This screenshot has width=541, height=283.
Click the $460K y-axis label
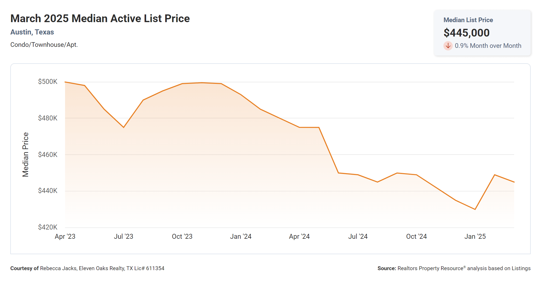coord(48,155)
